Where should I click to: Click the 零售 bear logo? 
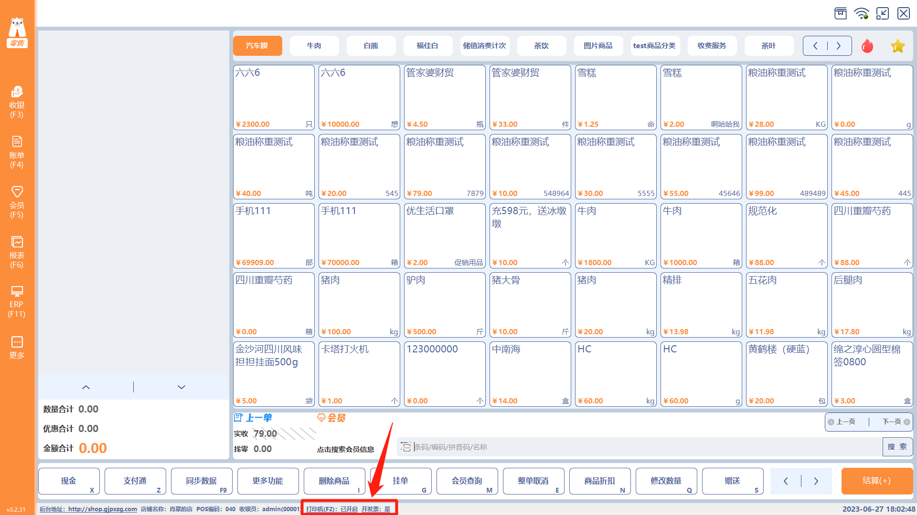(17, 32)
